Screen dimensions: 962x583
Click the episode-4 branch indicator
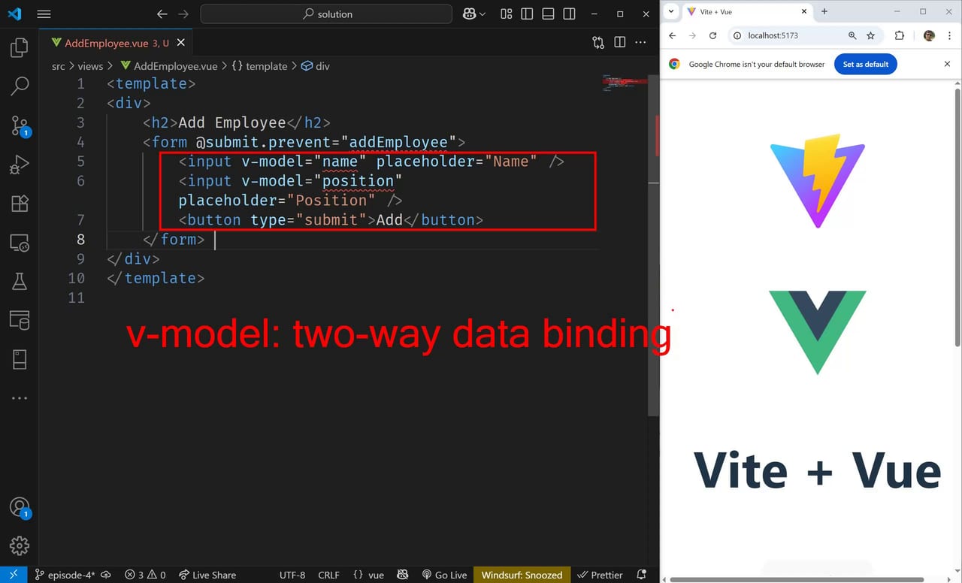tap(65, 575)
